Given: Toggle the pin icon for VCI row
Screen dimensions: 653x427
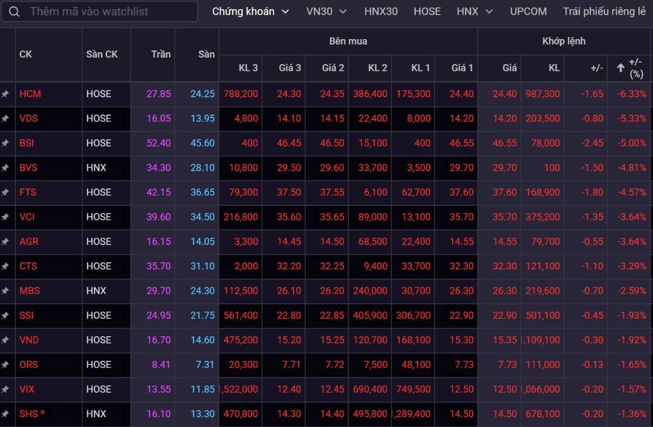Looking at the screenshot, I should 5,217.
